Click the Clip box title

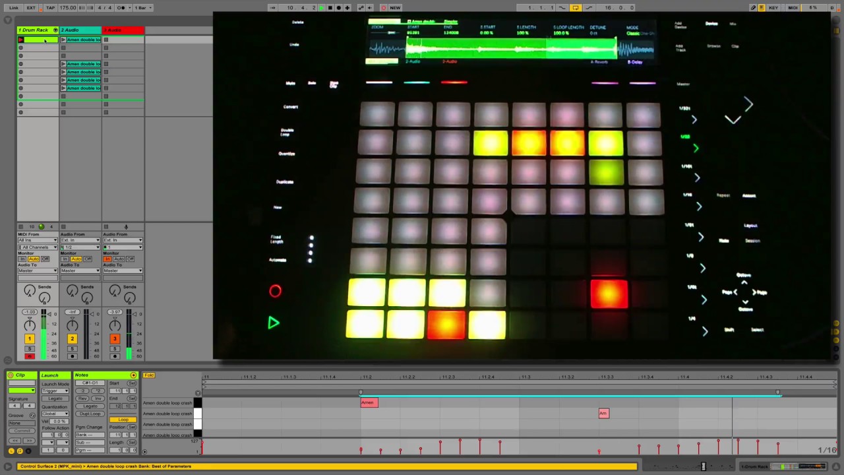(x=20, y=375)
